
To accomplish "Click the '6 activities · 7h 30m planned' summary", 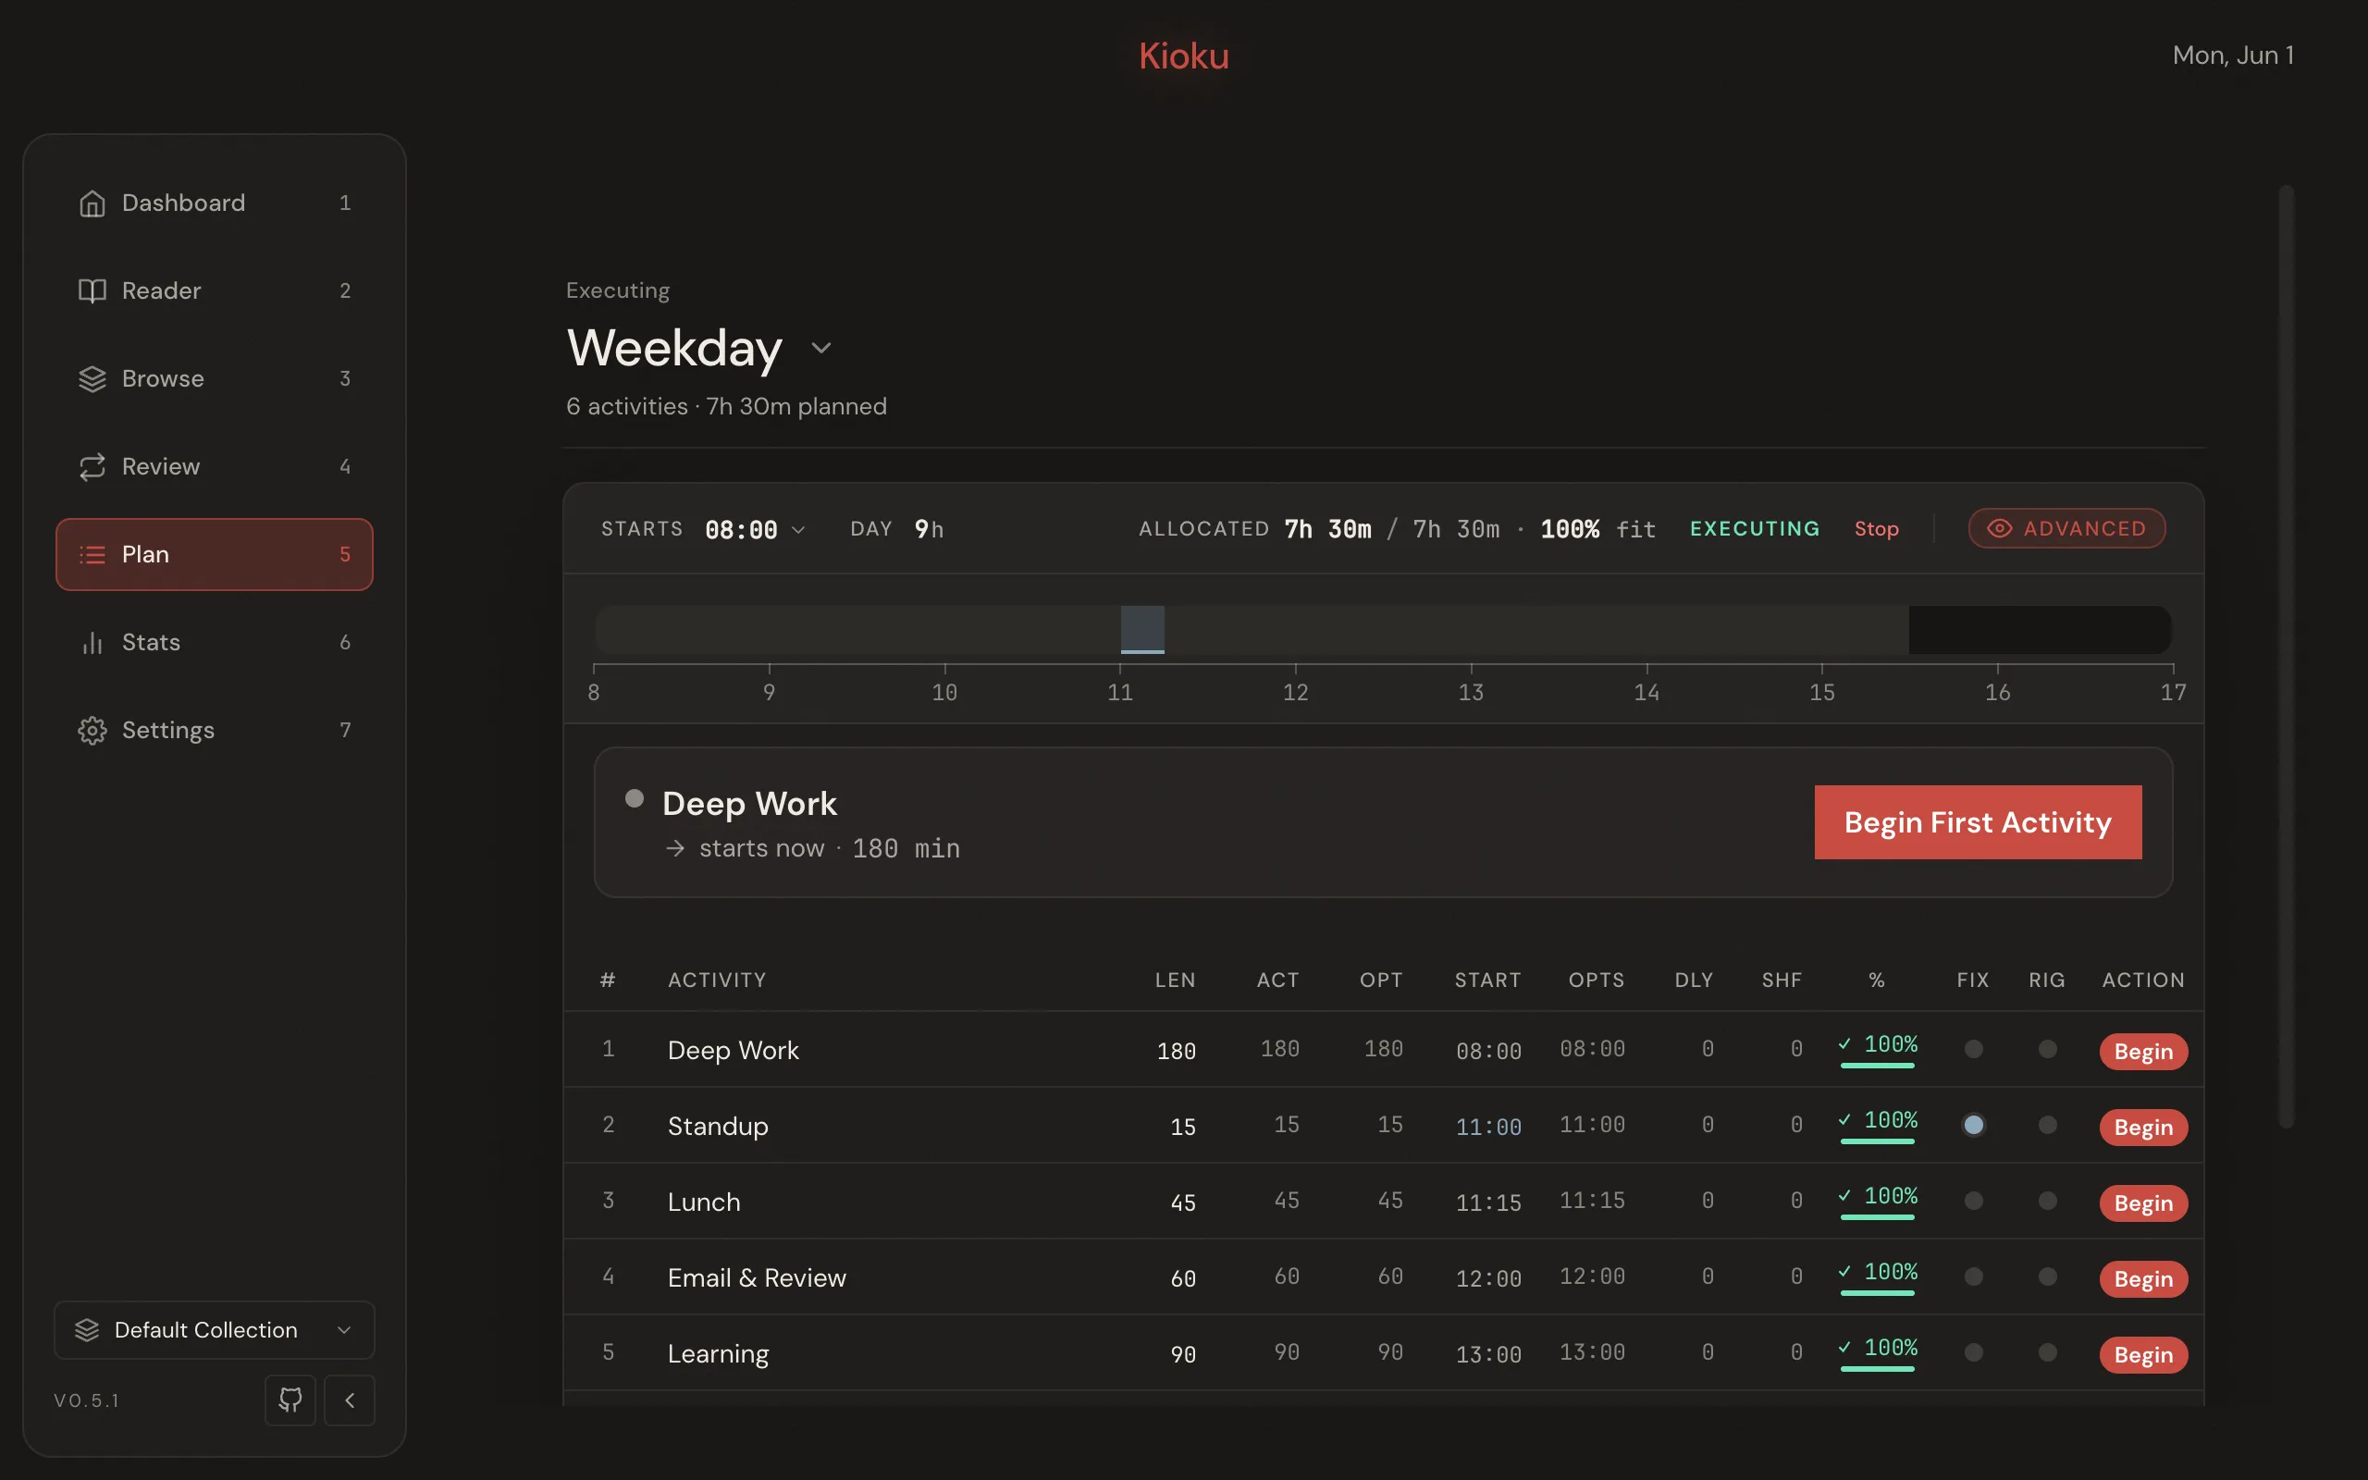I will pos(726,406).
